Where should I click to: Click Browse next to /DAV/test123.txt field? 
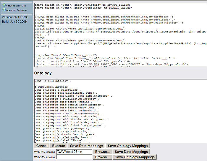pos(103,152)
